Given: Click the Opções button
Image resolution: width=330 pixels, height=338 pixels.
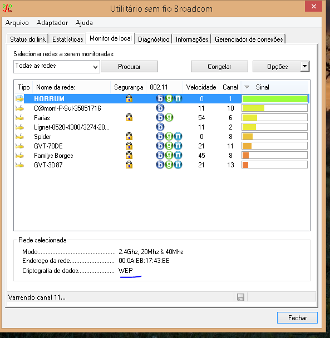Looking at the screenshot, I should coord(277,66).
